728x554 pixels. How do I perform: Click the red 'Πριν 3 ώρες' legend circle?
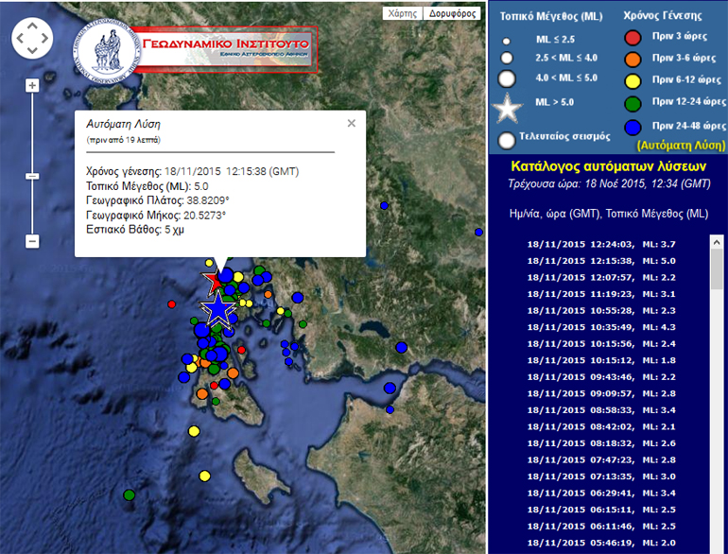[x=633, y=39]
